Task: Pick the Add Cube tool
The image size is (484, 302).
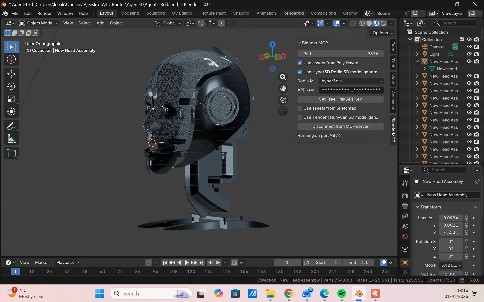Action: pyautogui.click(x=11, y=153)
